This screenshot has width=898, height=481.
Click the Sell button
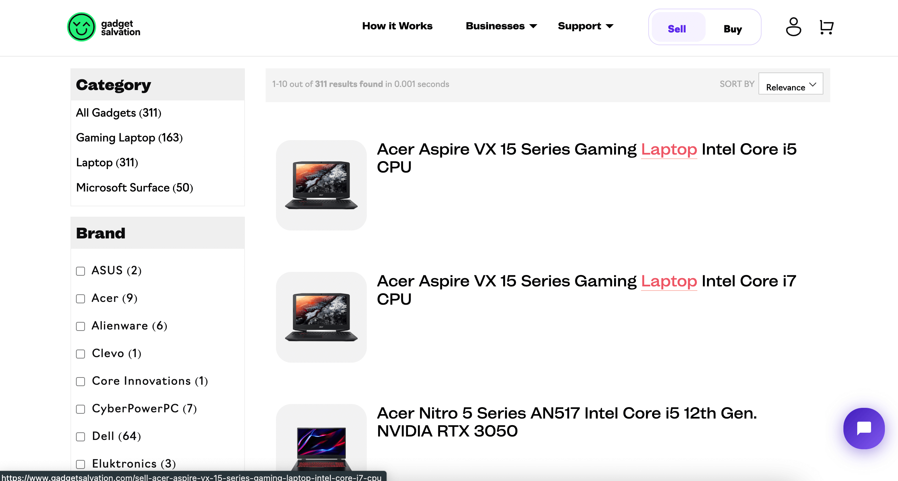pos(676,29)
